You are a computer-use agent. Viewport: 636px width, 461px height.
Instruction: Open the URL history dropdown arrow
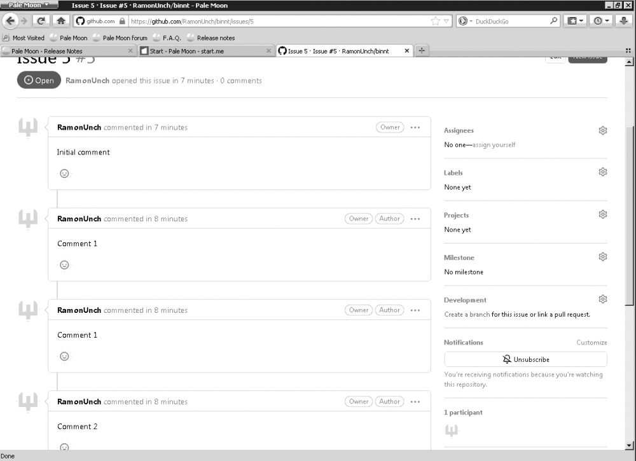(446, 21)
